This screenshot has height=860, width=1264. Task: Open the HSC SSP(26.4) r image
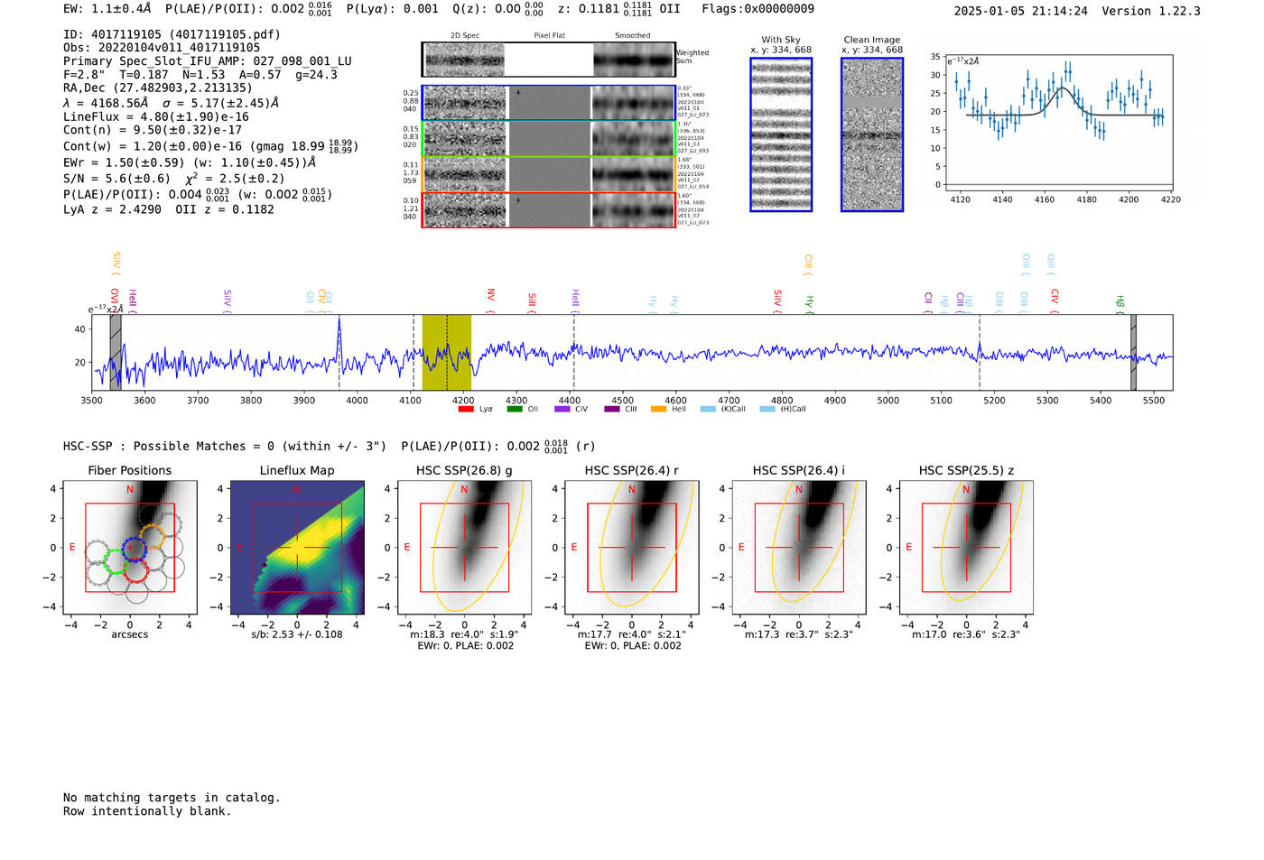631,548
